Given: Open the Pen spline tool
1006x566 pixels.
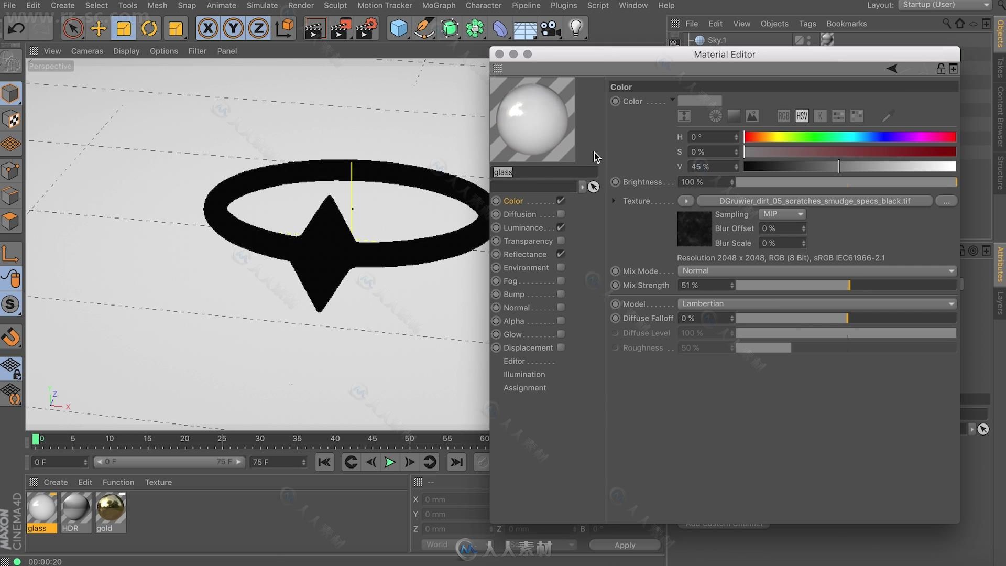Looking at the screenshot, I should tap(424, 28).
